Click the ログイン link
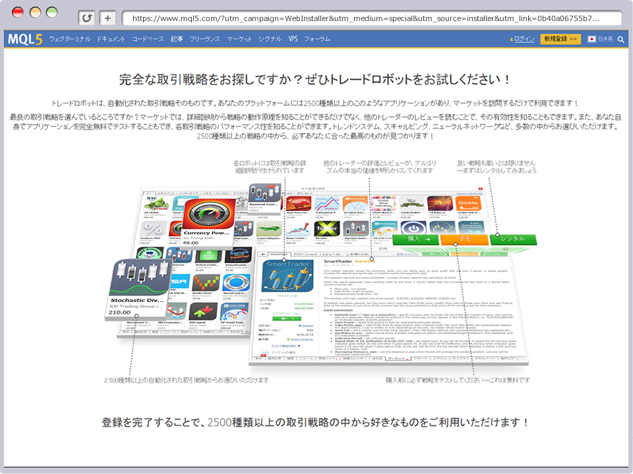 523,39
